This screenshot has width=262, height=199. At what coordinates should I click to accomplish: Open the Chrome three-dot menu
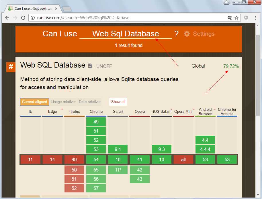pos(255,18)
